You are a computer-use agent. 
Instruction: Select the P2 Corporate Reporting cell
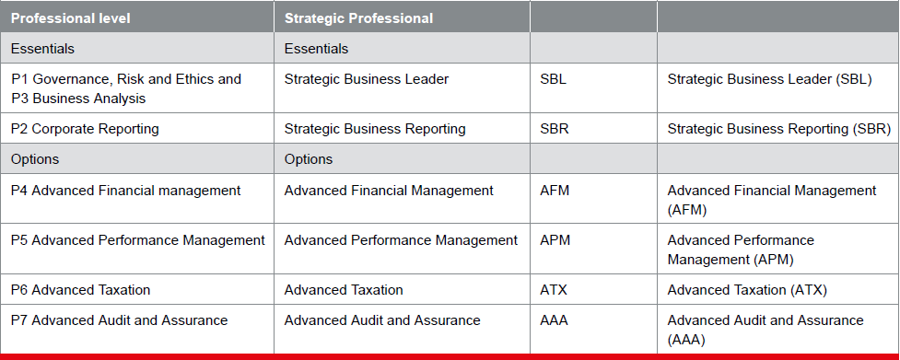(x=136, y=128)
